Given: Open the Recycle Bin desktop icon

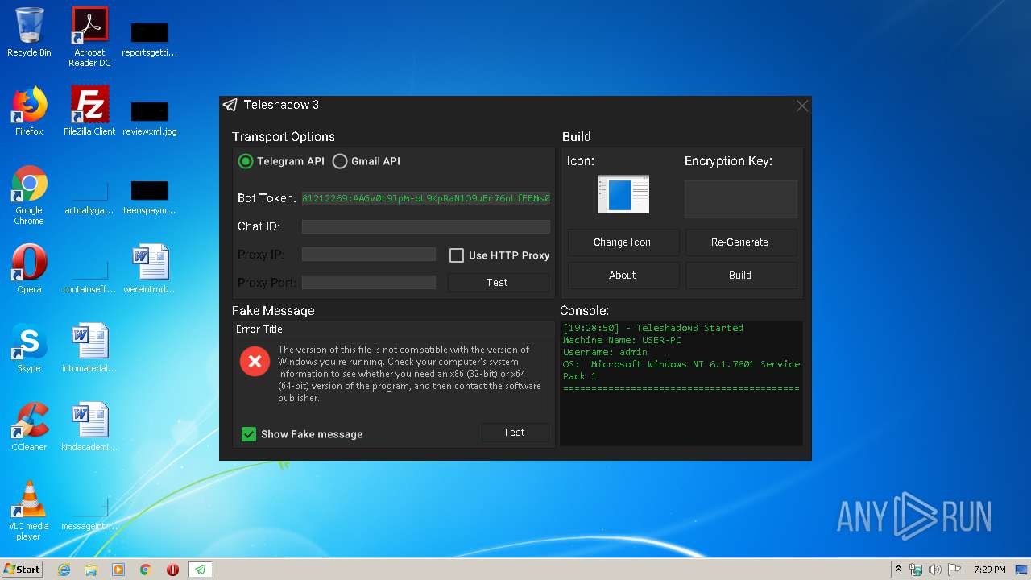Looking at the screenshot, I should coord(29,32).
